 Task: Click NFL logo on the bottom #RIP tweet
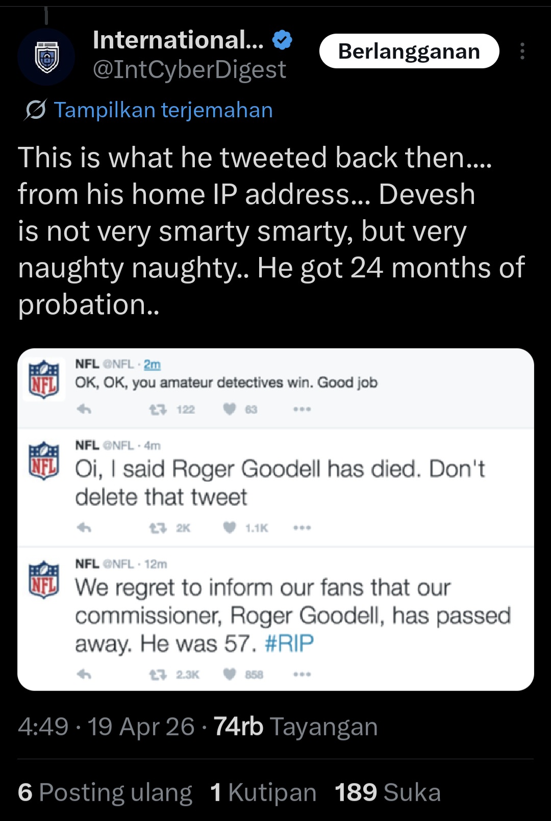tap(44, 579)
